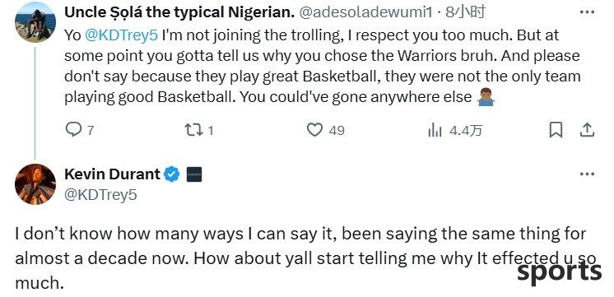
Task: Click the reply speech bubble icon
Action: point(73,129)
